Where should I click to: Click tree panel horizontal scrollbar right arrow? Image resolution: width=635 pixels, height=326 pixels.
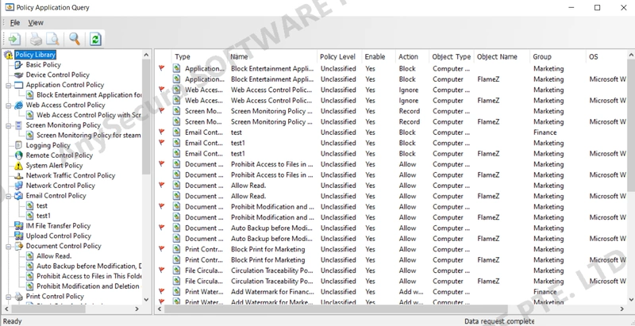click(137, 309)
